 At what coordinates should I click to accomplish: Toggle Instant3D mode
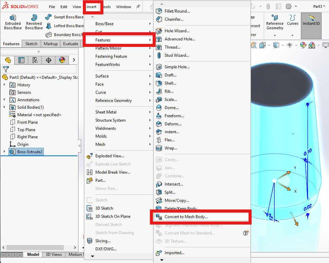(x=311, y=25)
